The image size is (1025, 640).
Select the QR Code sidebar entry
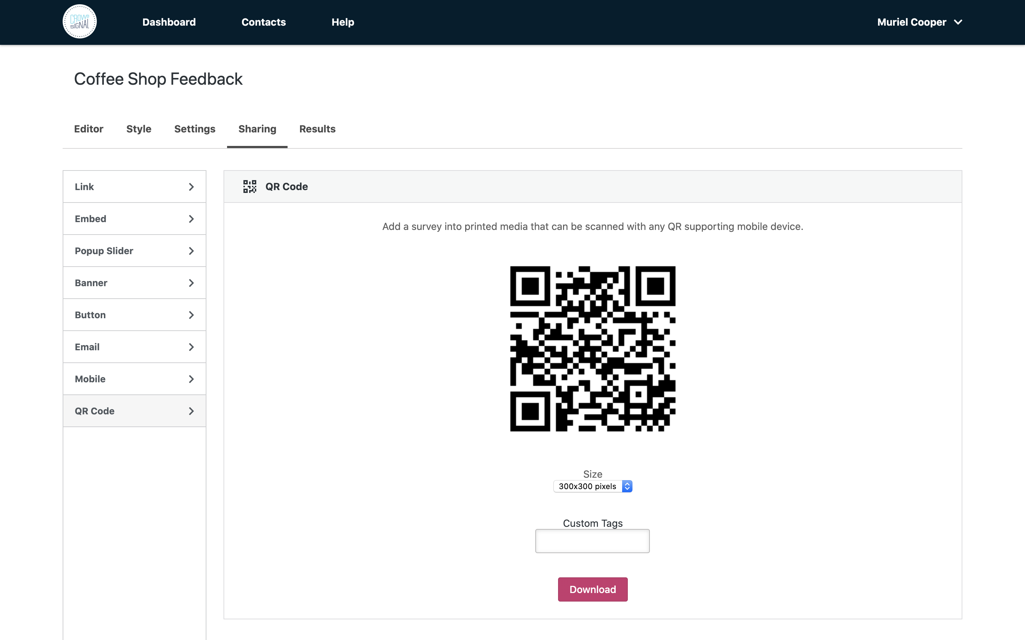134,410
